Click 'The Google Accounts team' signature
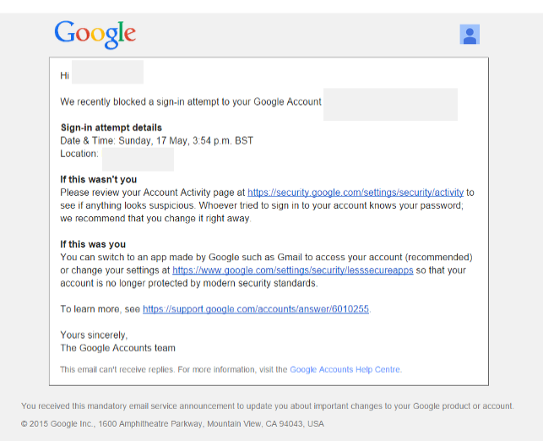Screen dimensions: 543x441 pyautogui.click(x=117, y=348)
